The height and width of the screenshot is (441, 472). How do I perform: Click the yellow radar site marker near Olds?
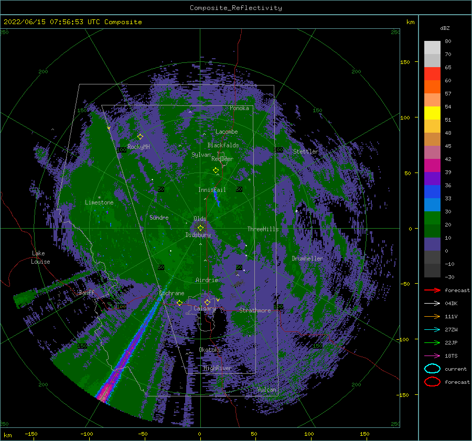point(200,228)
